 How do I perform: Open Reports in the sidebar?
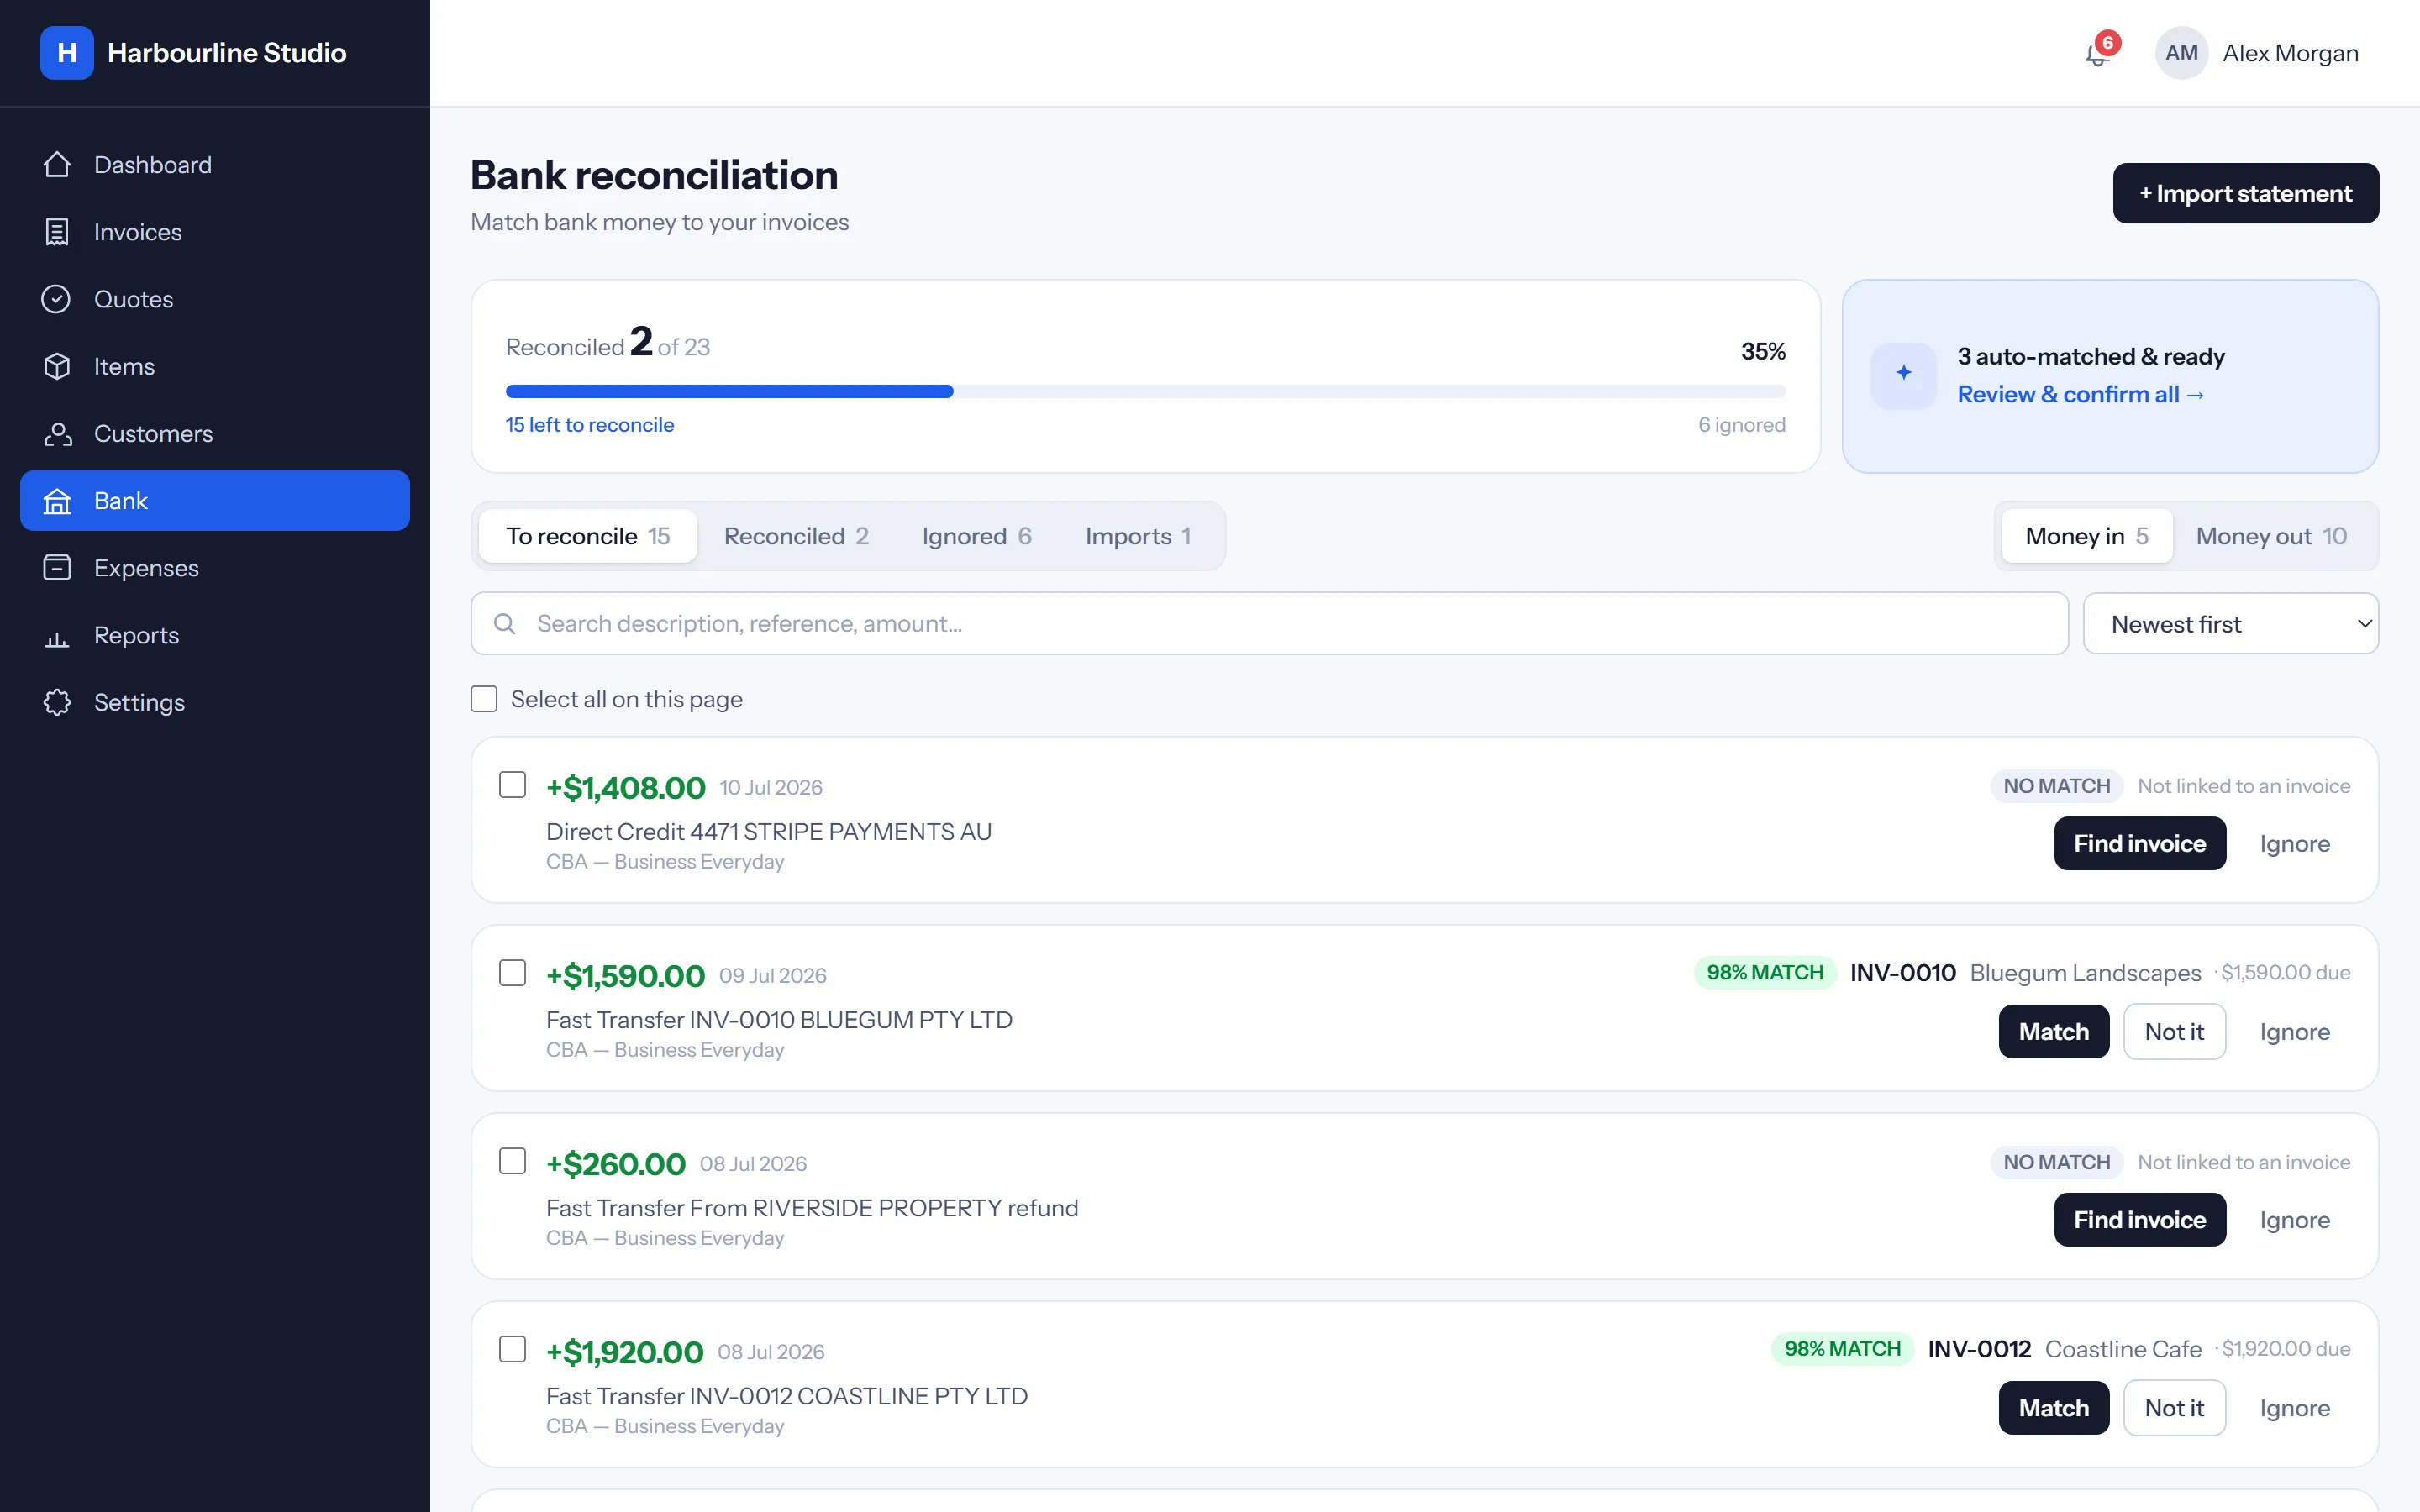(x=215, y=635)
